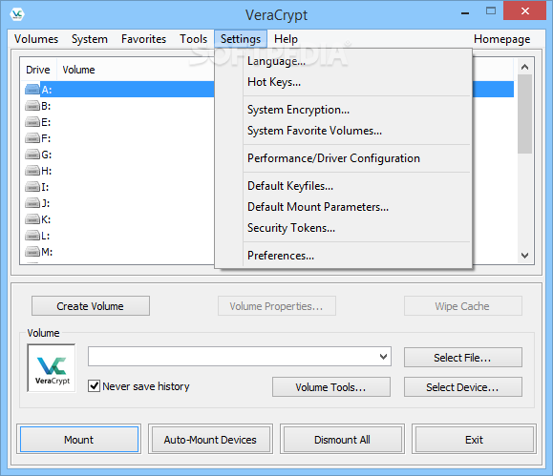The height and width of the screenshot is (476, 553).
Task: Click the Wipe Cache button
Action: pyautogui.click(x=462, y=306)
